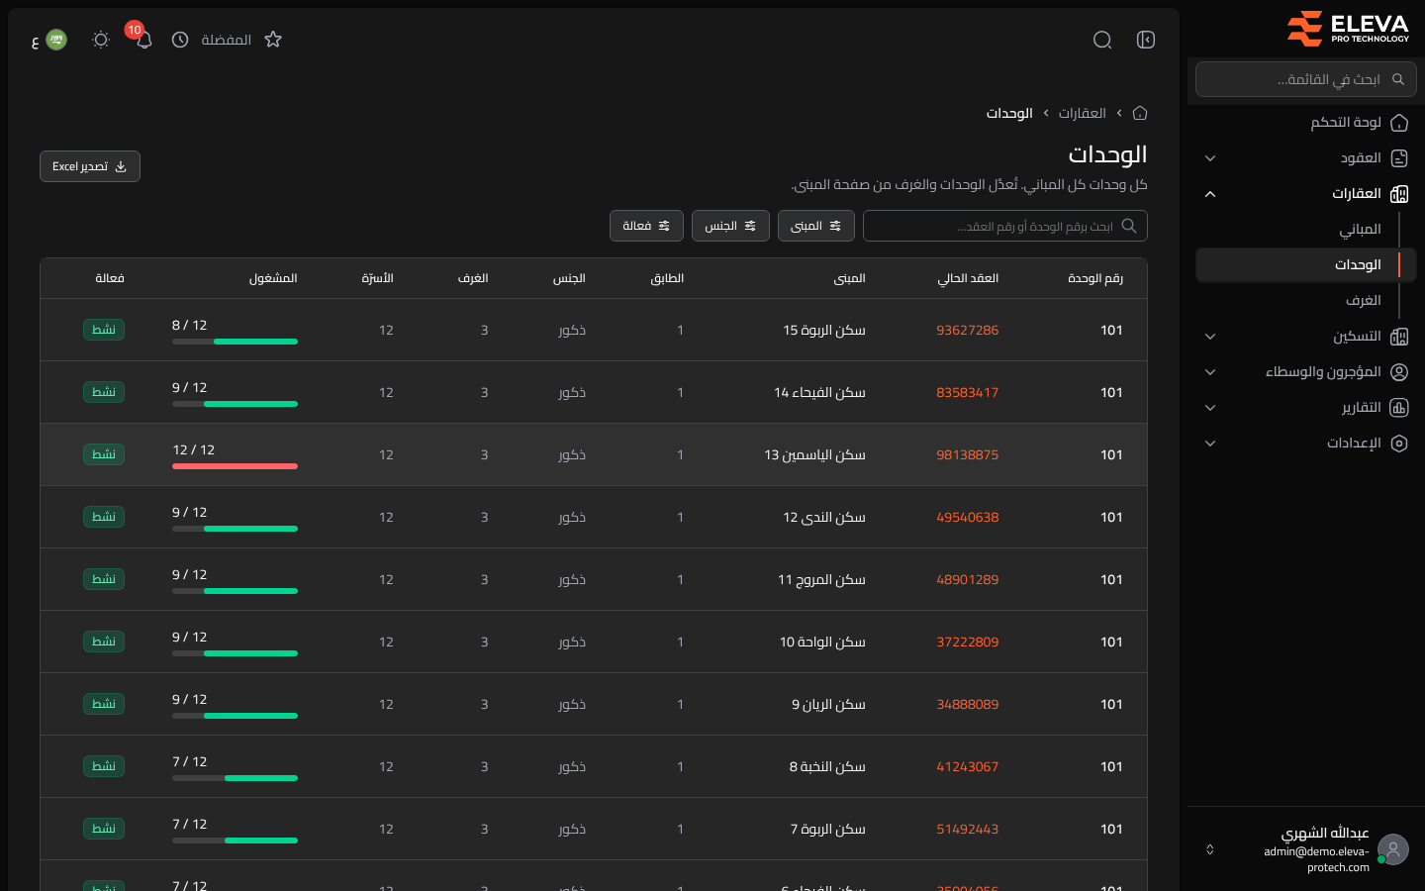
Task: Open language selector with Saudi flag
Action: click(49, 40)
